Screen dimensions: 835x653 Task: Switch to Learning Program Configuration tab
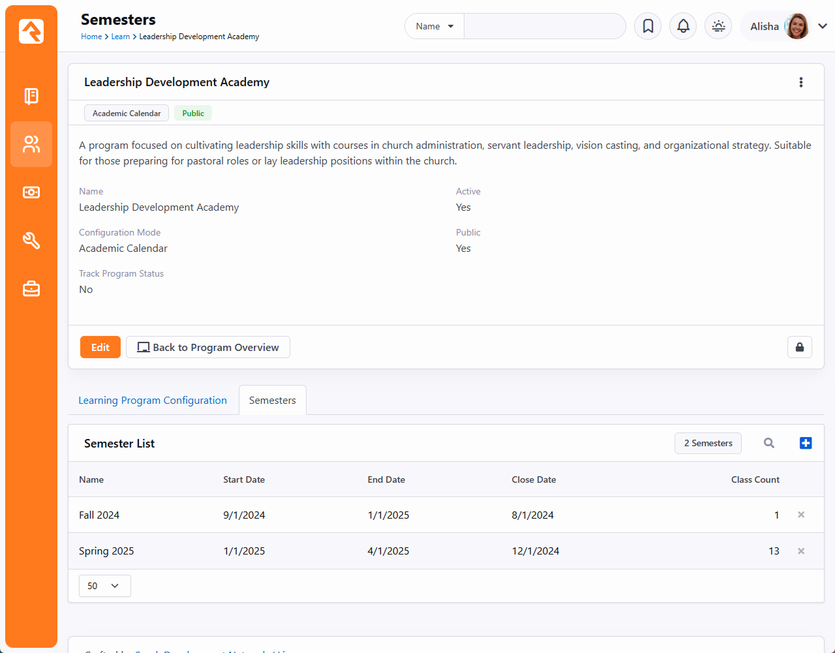pyautogui.click(x=153, y=400)
